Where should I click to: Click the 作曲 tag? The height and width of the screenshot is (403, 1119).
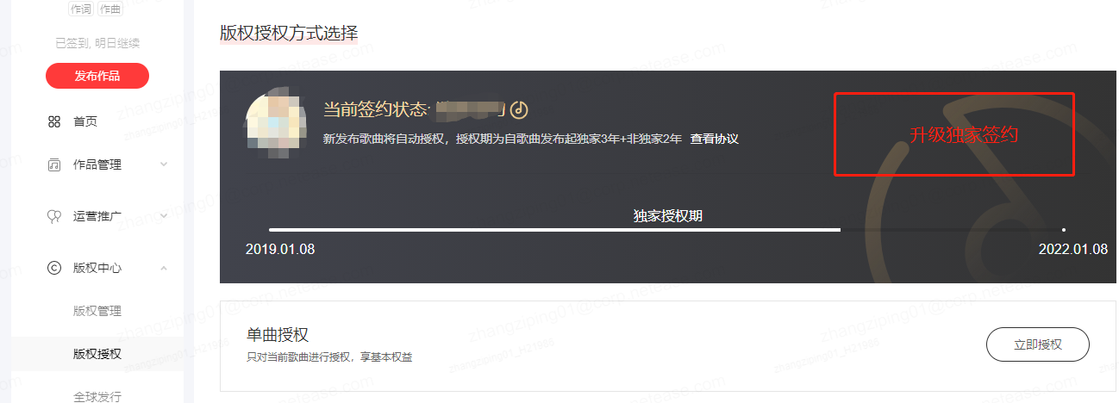point(109,9)
